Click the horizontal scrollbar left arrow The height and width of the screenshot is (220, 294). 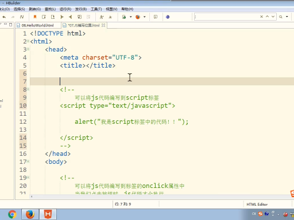32,197
